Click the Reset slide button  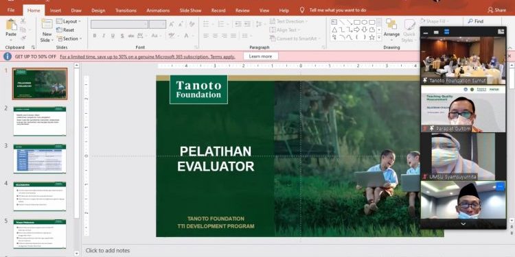[65, 30]
